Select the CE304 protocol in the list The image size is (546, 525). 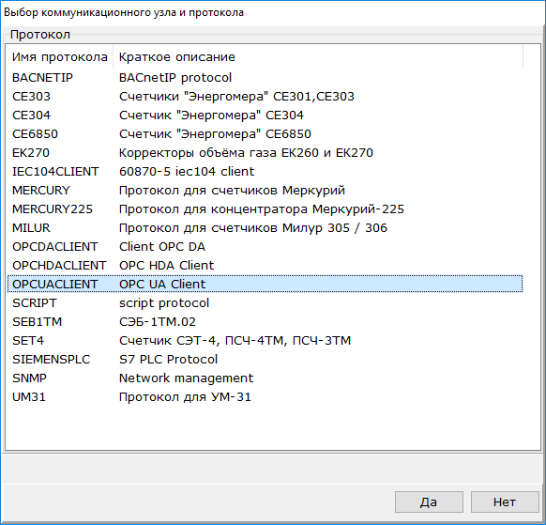[265, 115]
